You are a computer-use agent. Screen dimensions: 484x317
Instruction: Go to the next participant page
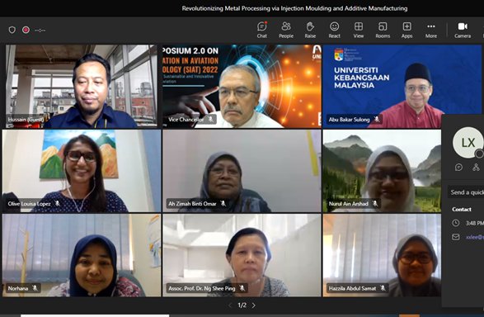[x=254, y=305]
